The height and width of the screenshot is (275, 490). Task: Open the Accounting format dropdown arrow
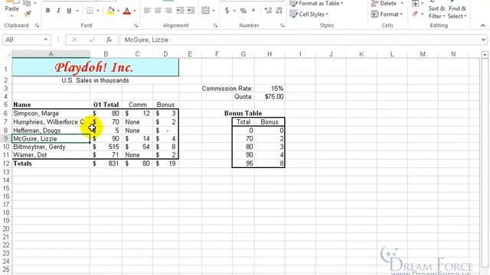[x=235, y=11]
